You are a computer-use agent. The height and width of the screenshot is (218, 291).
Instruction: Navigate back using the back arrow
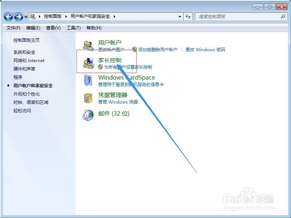tap(9, 17)
